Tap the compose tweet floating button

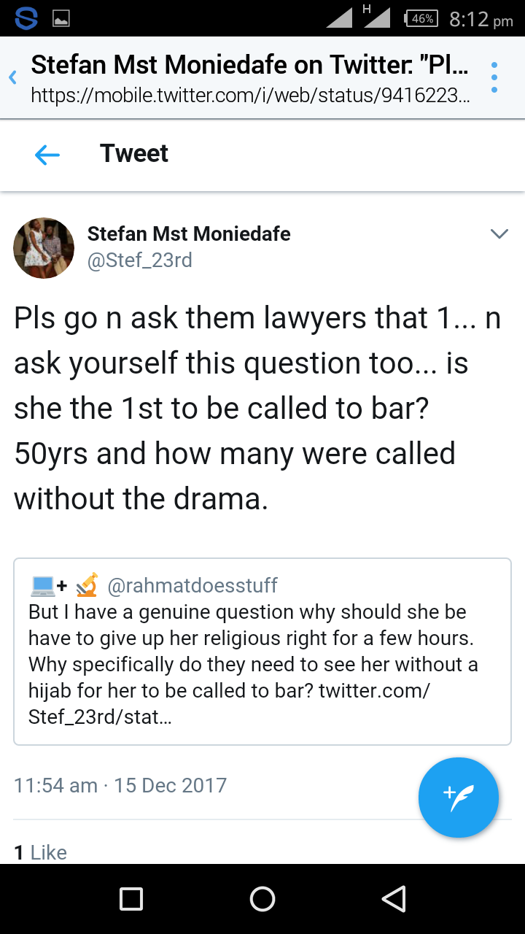[x=458, y=798]
